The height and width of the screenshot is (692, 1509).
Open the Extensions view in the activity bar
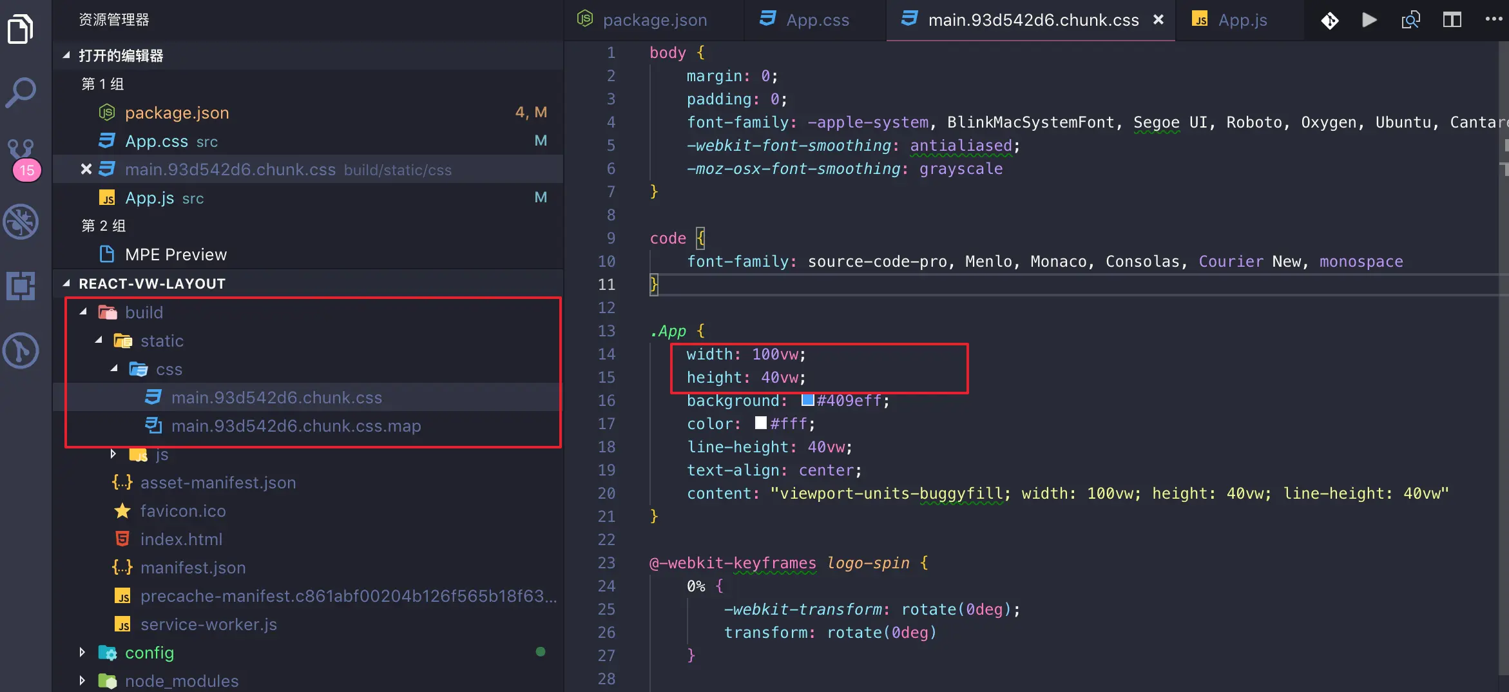(x=21, y=286)
